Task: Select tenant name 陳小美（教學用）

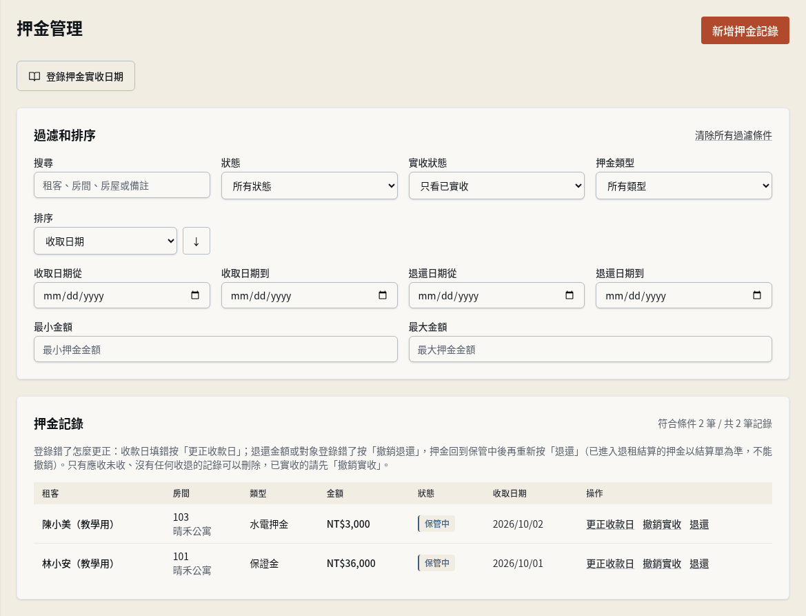Action: (78, 524)
